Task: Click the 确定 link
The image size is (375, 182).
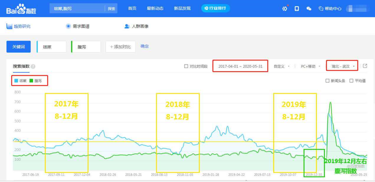Action: [144, 46]
